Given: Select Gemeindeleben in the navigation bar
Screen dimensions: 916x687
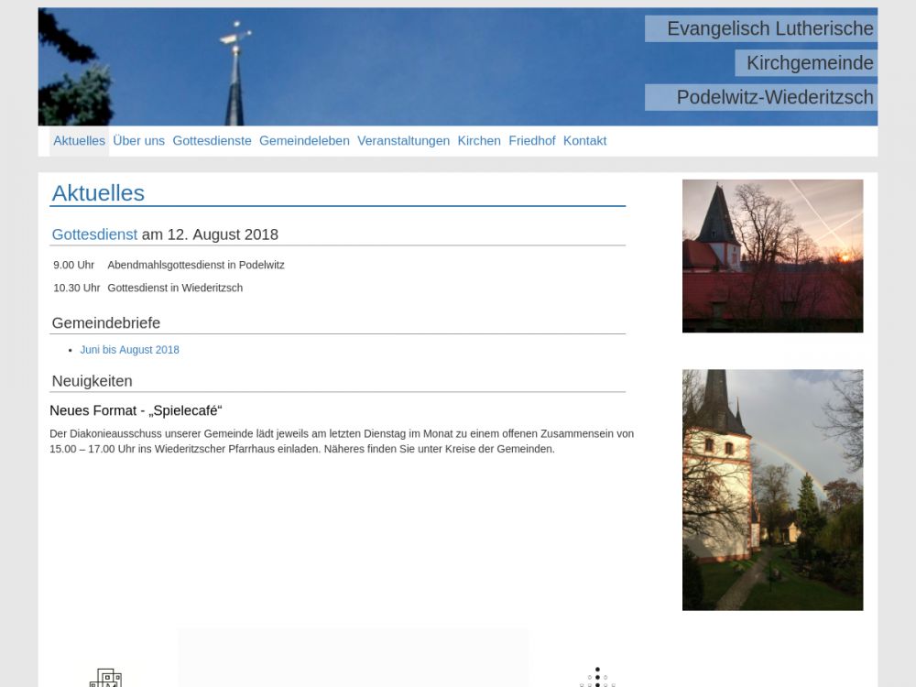Looking at the screenshot, I should pyautogui.click(x=304, y=141).
